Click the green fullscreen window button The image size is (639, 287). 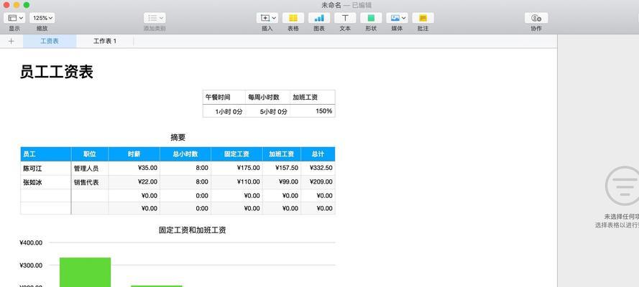click(27, 5)
